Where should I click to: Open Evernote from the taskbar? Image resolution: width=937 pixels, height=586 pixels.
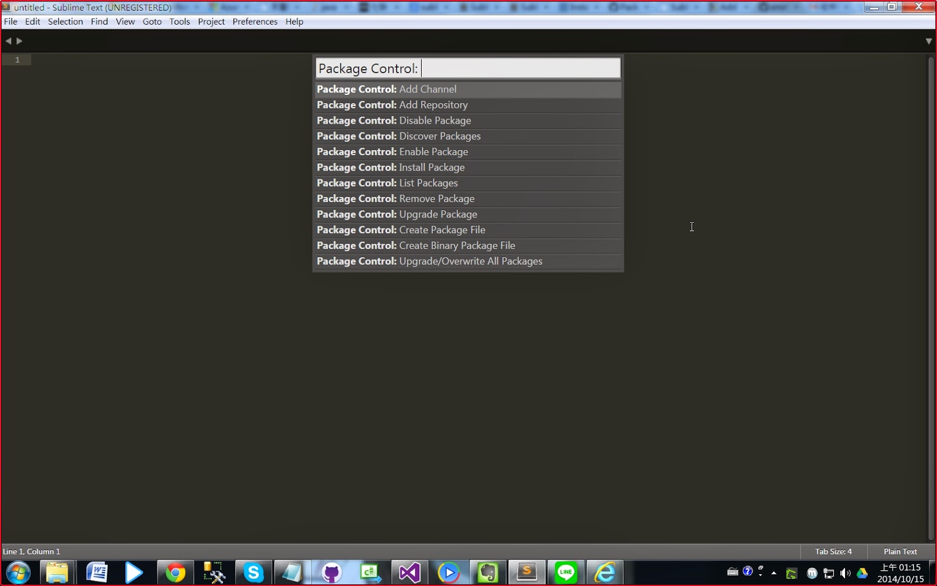[x=487, y=573]
